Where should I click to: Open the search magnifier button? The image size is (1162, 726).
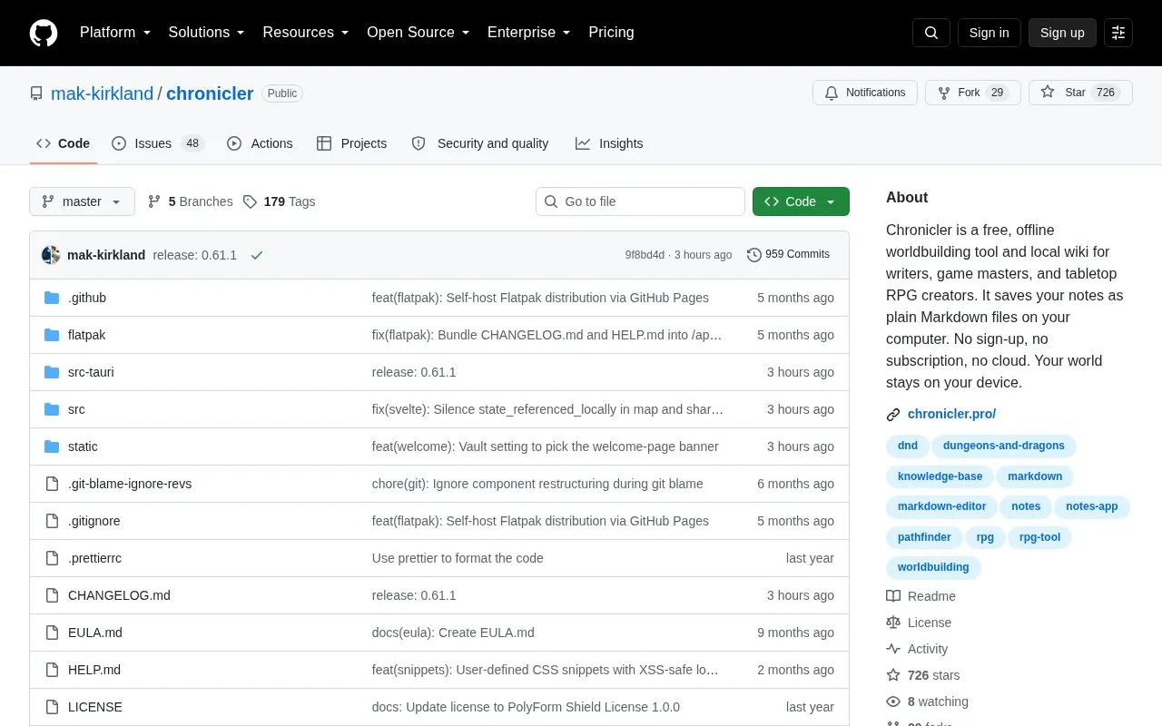tap(931, 33)
